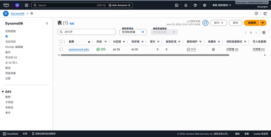Go to the DynamoDB breadcrumb link
The width and height of the screenshot is (271, 137).
coord(17,13)
